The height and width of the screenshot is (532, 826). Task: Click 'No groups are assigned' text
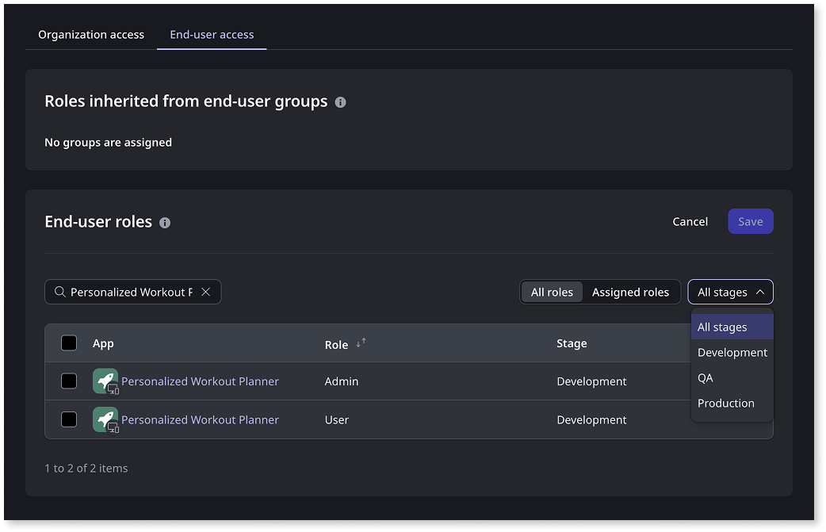pyautogui.click(x=108, y=142)
